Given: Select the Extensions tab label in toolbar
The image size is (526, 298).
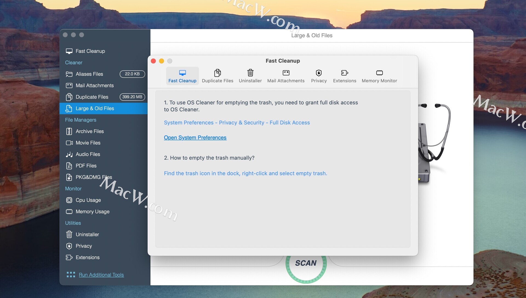Looking at the screenshot, I should pyautogui.click(x=345, y=81).
